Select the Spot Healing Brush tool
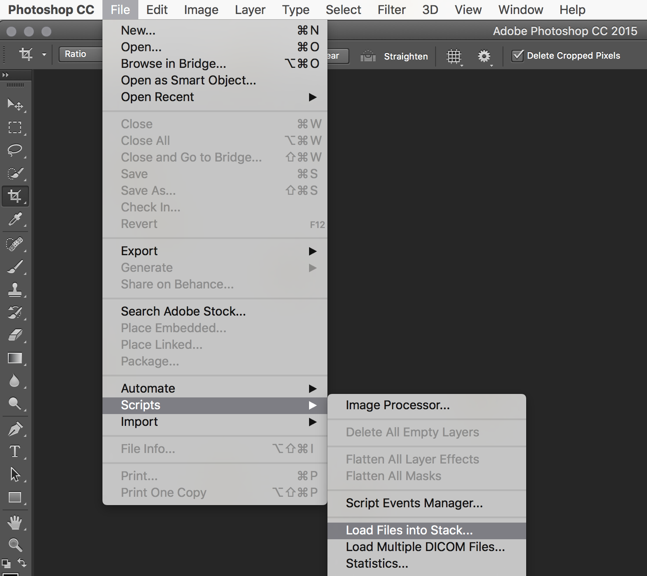The height and width of the screenshot is (576, 647). [15, 244]
